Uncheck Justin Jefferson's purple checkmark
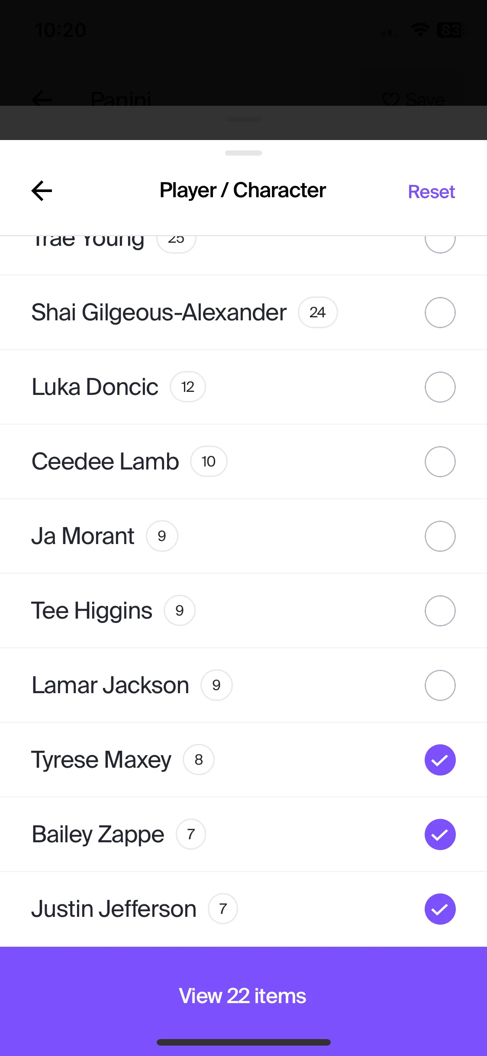Screen dimensions: 487x1056 coord(440,909)
